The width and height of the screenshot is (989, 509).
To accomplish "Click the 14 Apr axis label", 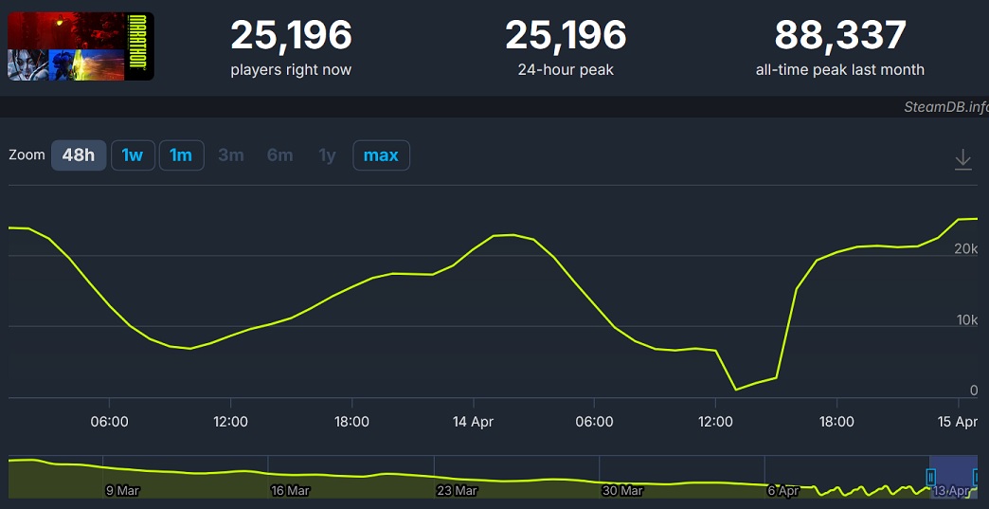I will coord(473,422).
